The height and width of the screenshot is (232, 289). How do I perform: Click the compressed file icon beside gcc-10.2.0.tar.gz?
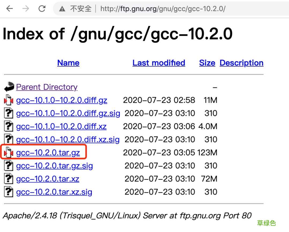8,153
